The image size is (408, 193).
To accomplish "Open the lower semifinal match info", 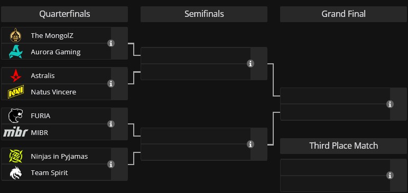I will point(251,144).
